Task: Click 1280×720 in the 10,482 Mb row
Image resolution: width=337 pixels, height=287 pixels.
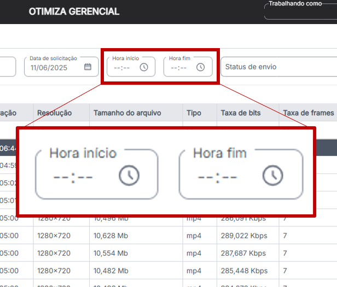Action: 54,271
